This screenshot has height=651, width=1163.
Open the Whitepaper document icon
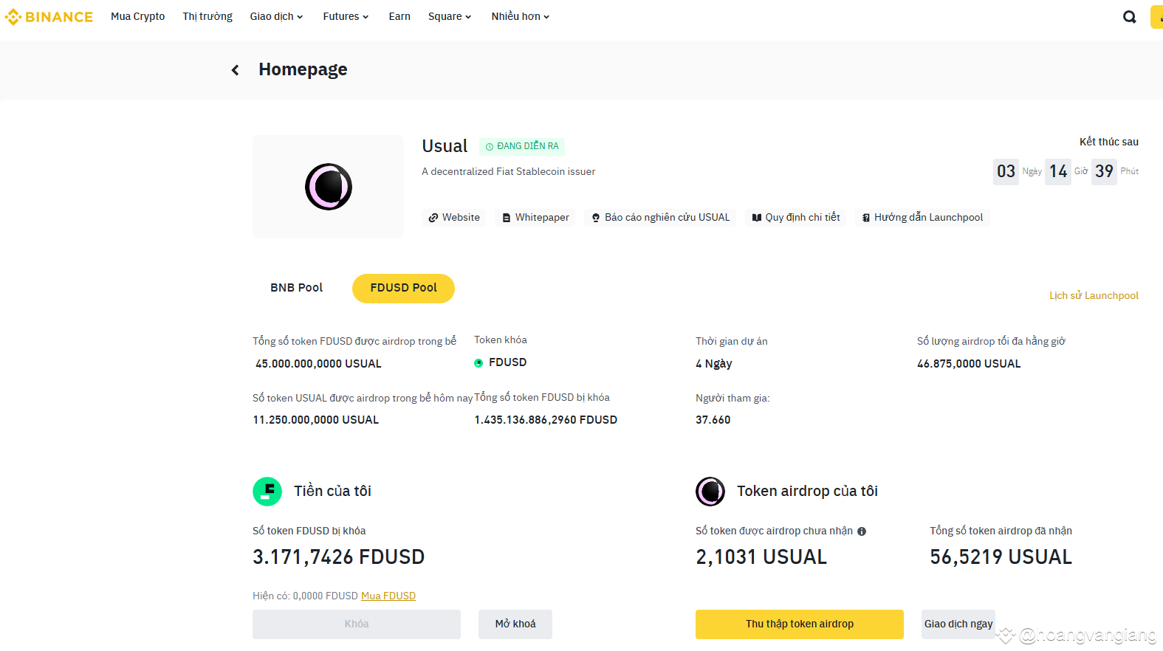pos(507,217)
